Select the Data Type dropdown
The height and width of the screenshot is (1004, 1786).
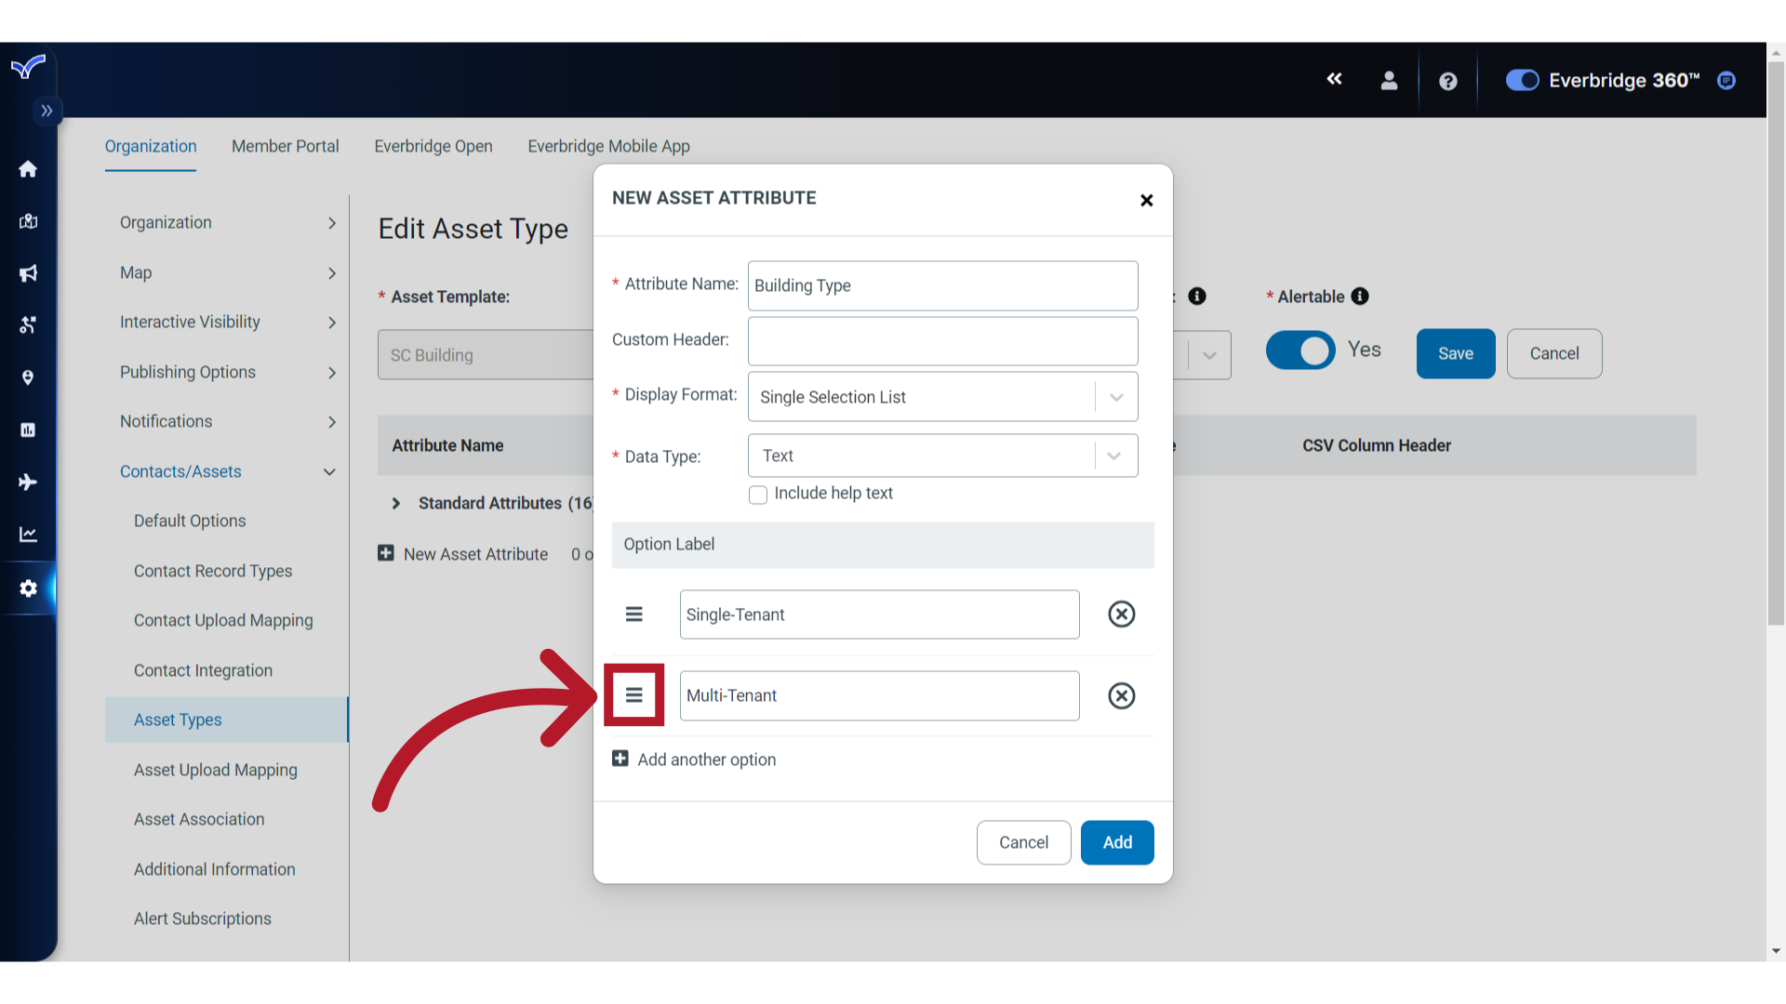coord(940,455)
